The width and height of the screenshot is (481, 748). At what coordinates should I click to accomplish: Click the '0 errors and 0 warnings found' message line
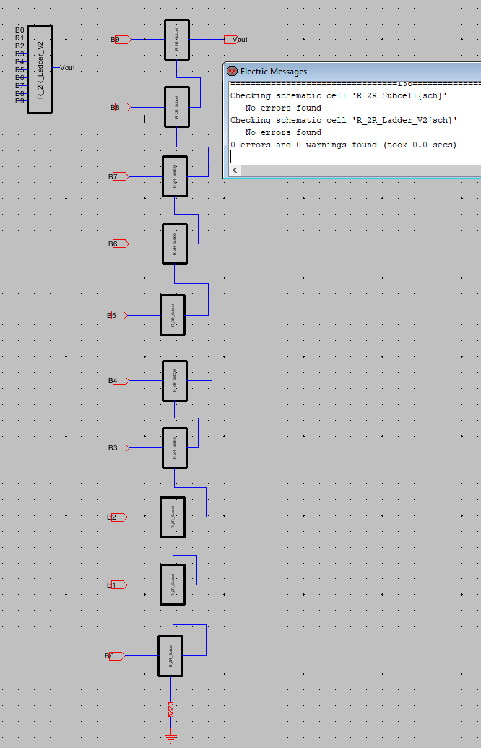tap(343, 145)
